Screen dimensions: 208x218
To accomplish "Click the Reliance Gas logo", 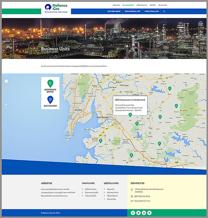I will [56, 8].
